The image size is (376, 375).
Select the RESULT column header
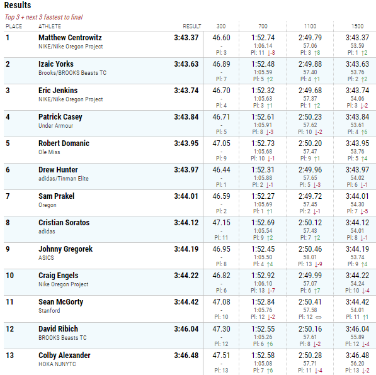192,26
